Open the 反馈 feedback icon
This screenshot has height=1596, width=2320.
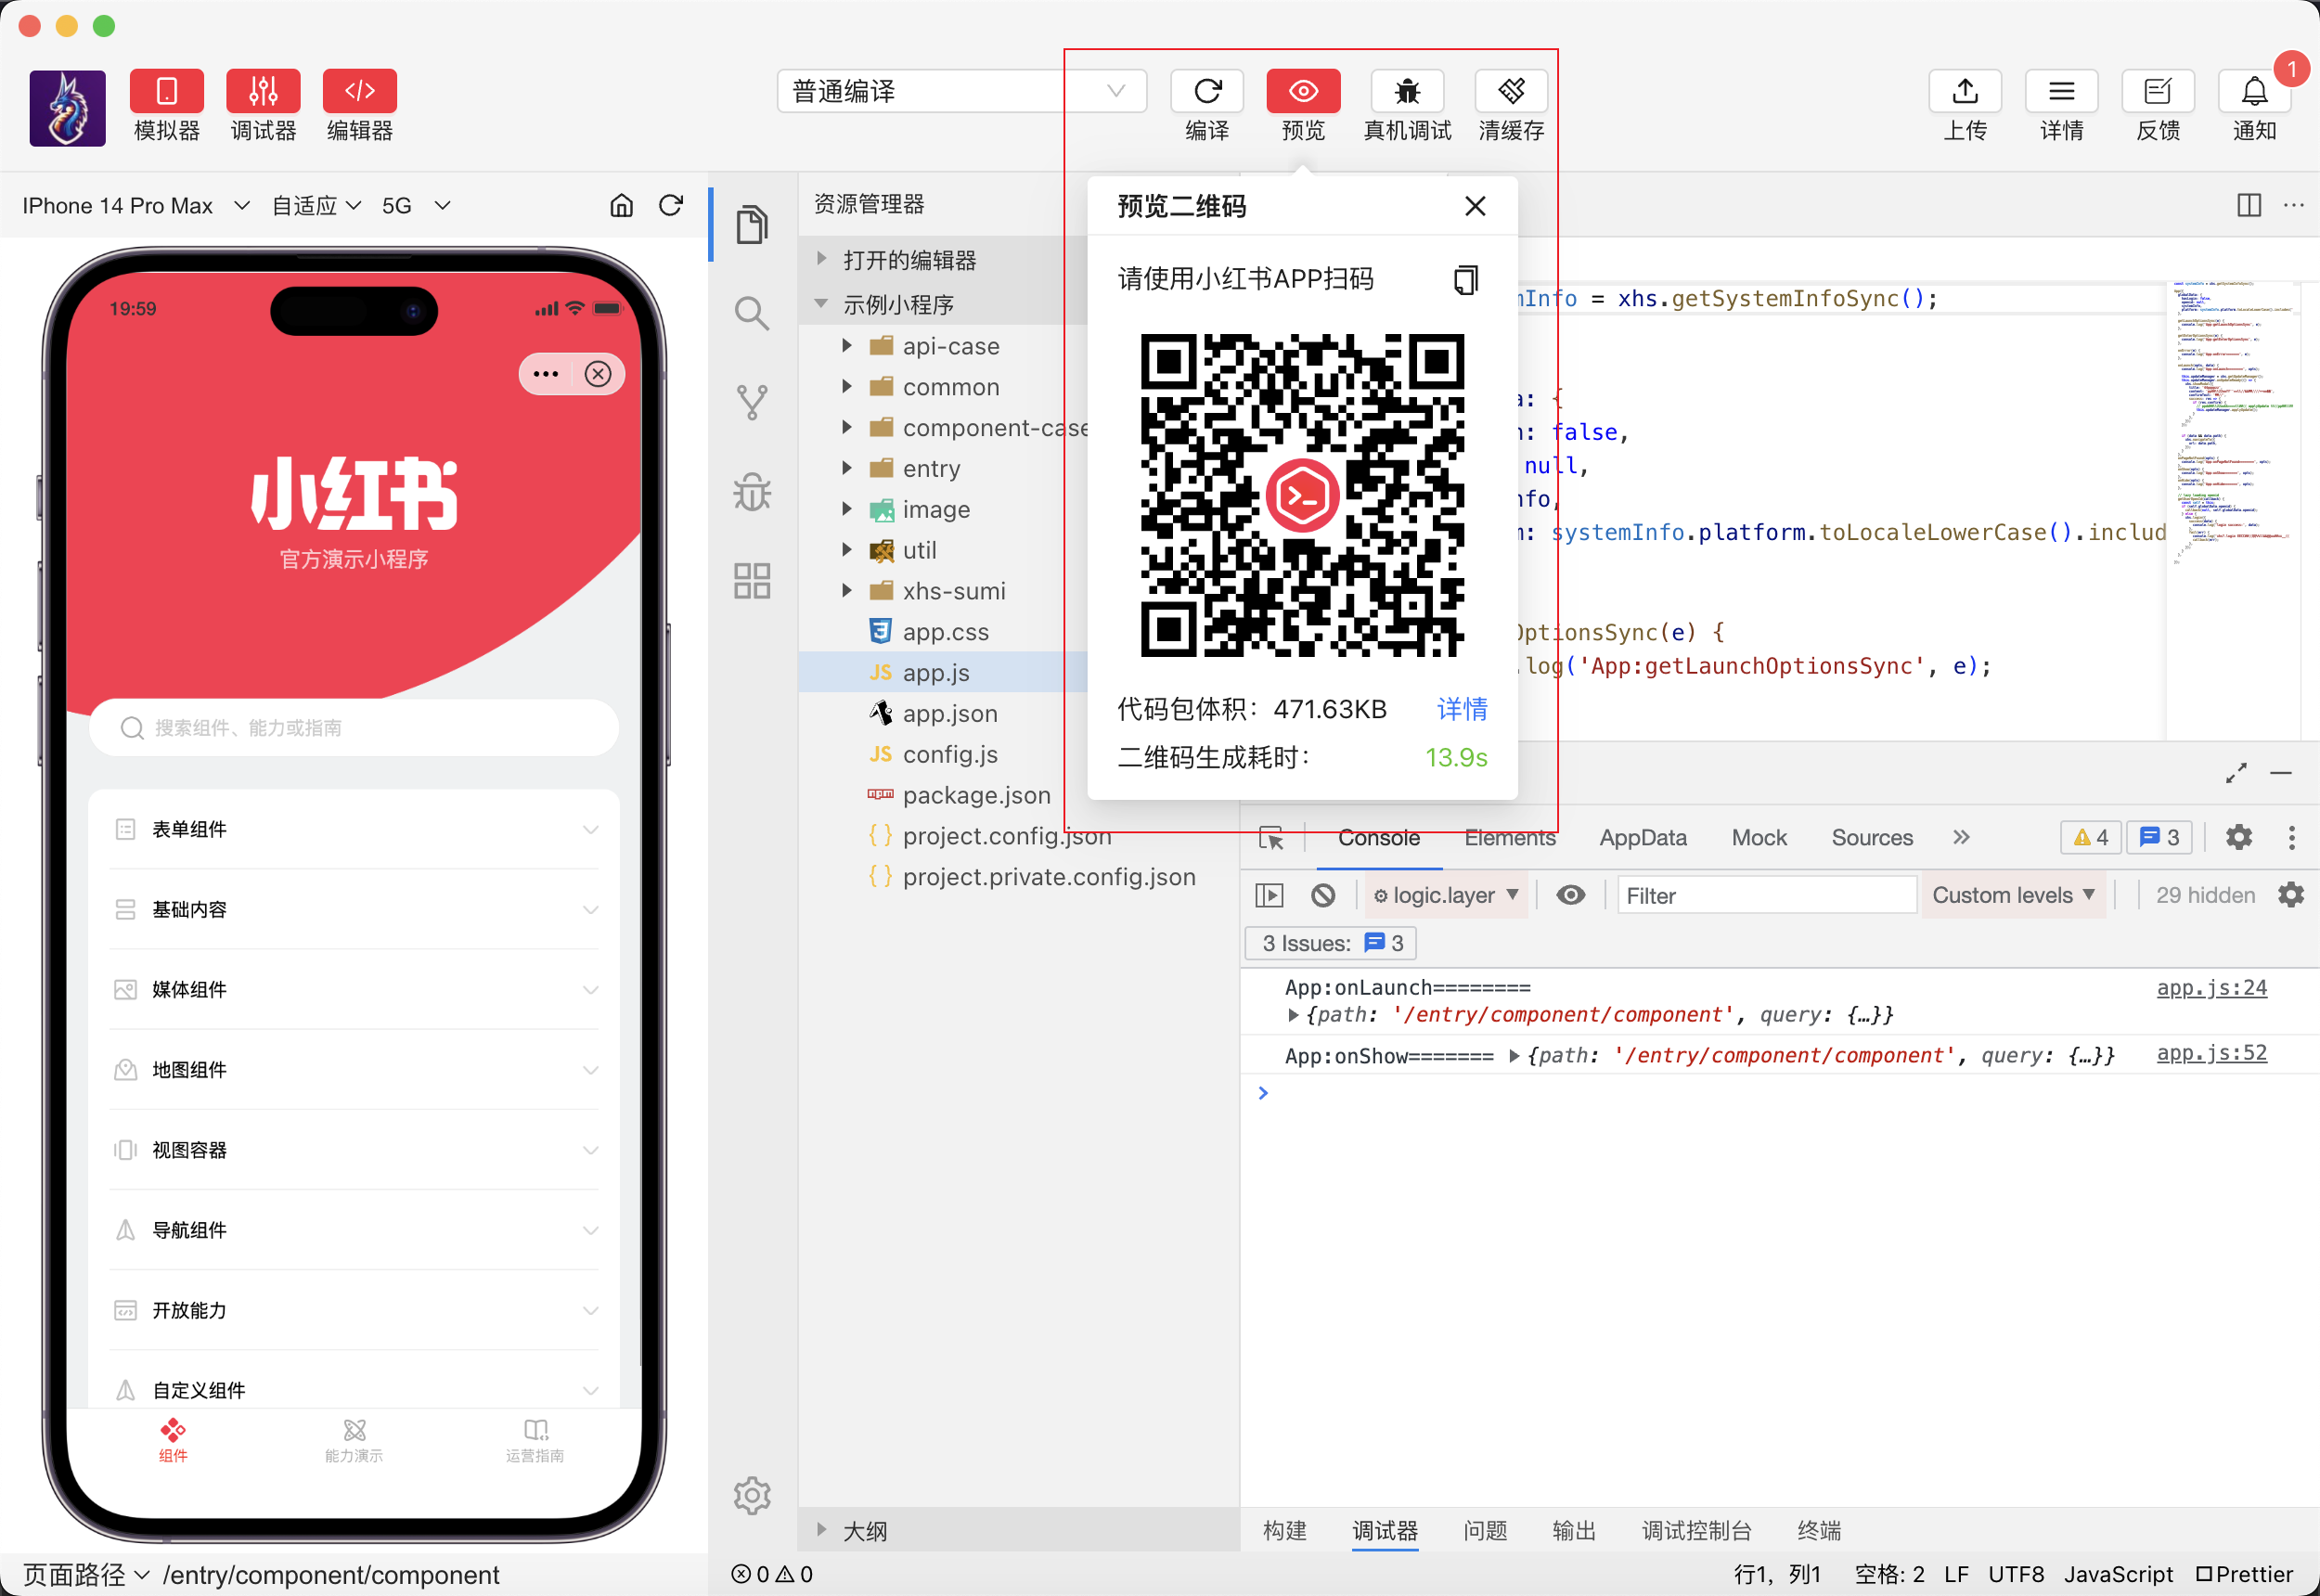pyautogui.click(x=2158, y=92)
